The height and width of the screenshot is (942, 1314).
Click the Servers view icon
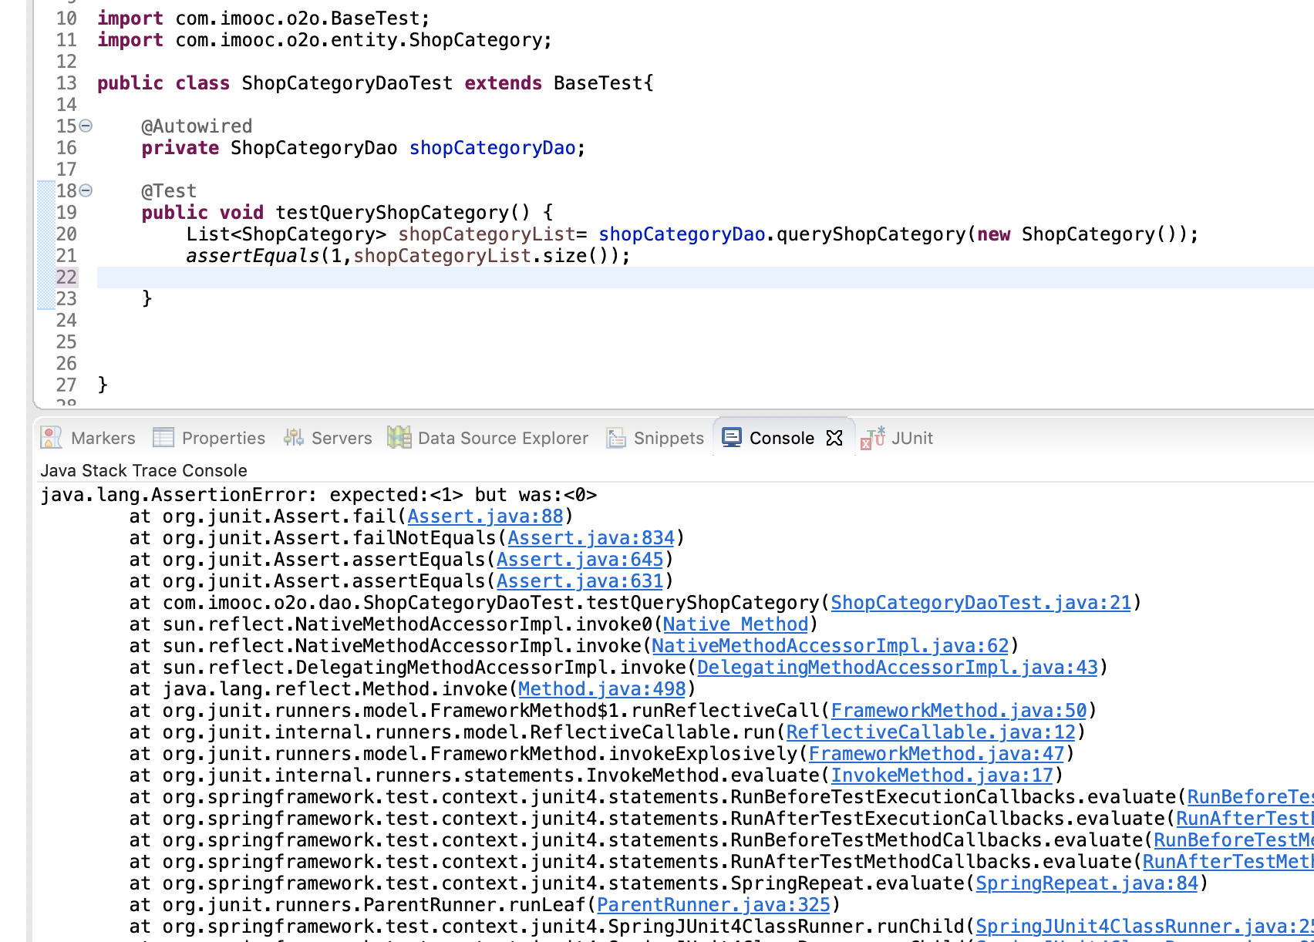tap(293, 438)
